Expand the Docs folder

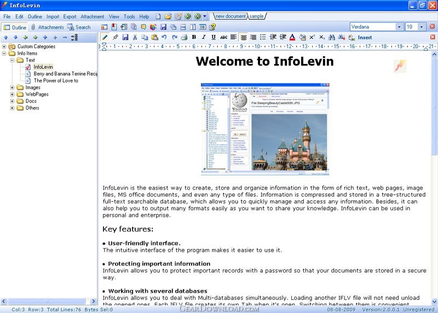[x=12, y=101]
